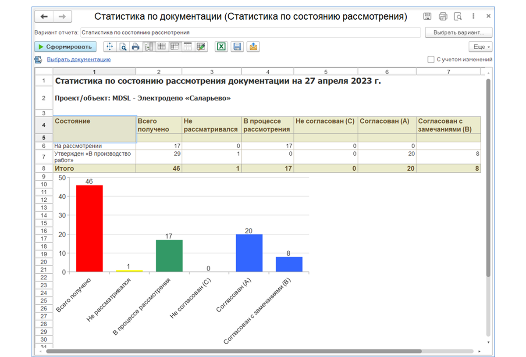526x357 pixels.
Task: Click the Проект/объект MDSL line
Action: tap(142, 98)
